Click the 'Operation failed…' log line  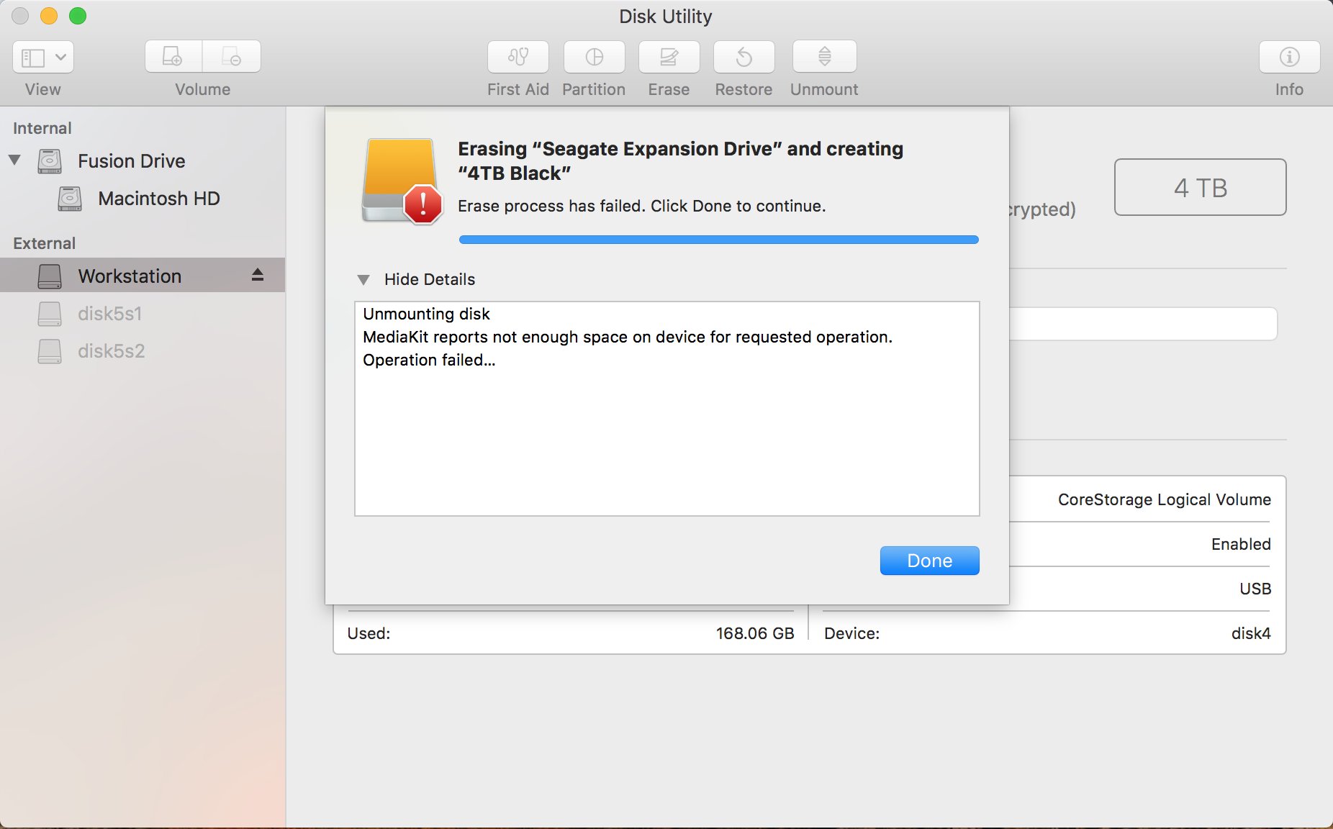pyautogui.click(x=429, y=360)
